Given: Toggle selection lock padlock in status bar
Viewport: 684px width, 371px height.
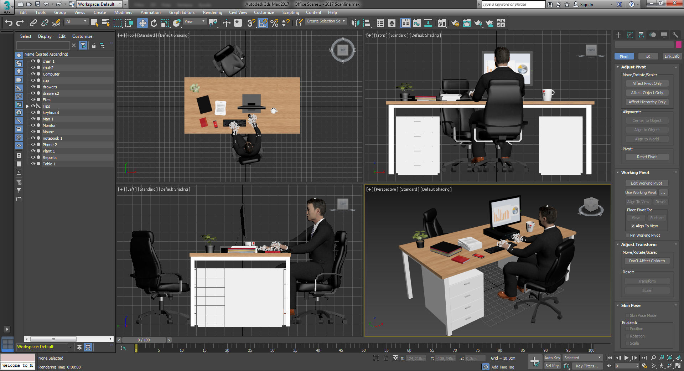Looking at the screenshot, I should tap(386, 358).
